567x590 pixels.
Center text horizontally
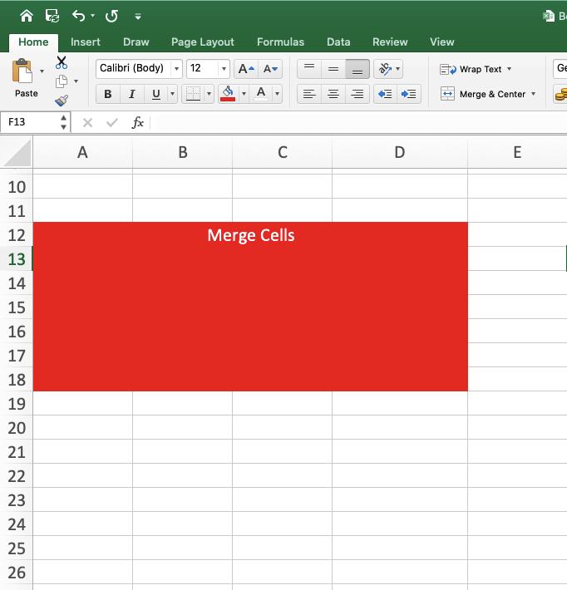(x=333, y=94)
